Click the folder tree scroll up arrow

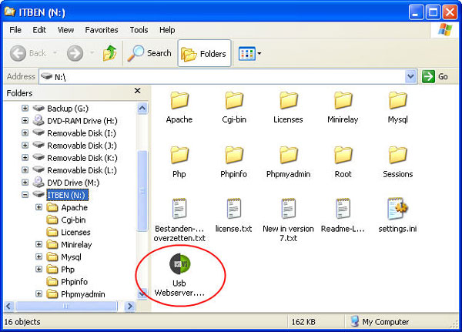[142, 109]
